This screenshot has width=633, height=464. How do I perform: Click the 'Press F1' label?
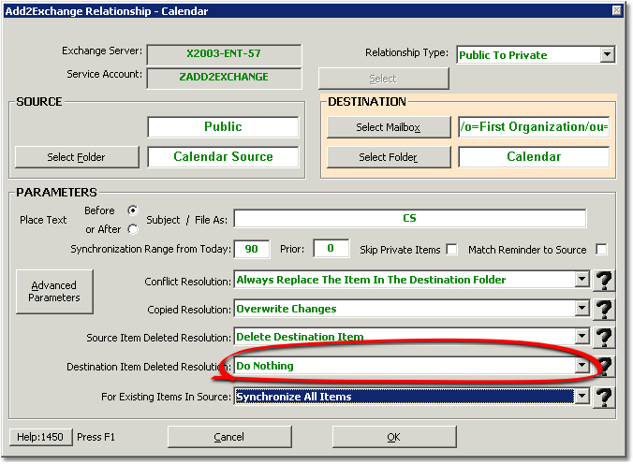click(x=96, y=437)
